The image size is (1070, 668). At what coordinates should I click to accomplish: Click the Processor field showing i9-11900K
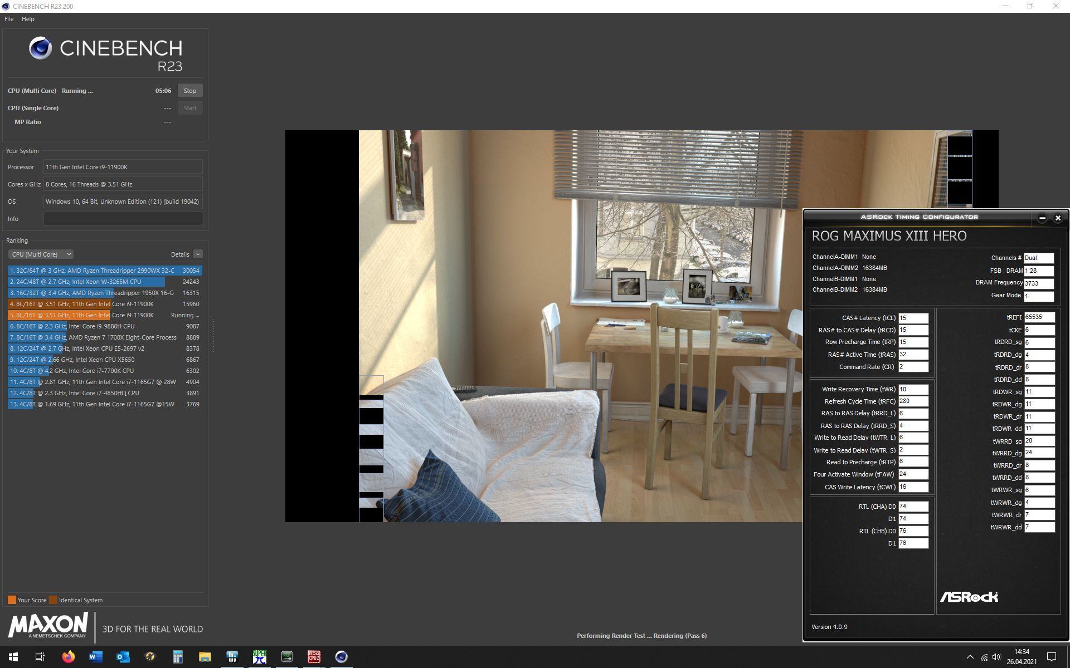pos(123,167)
